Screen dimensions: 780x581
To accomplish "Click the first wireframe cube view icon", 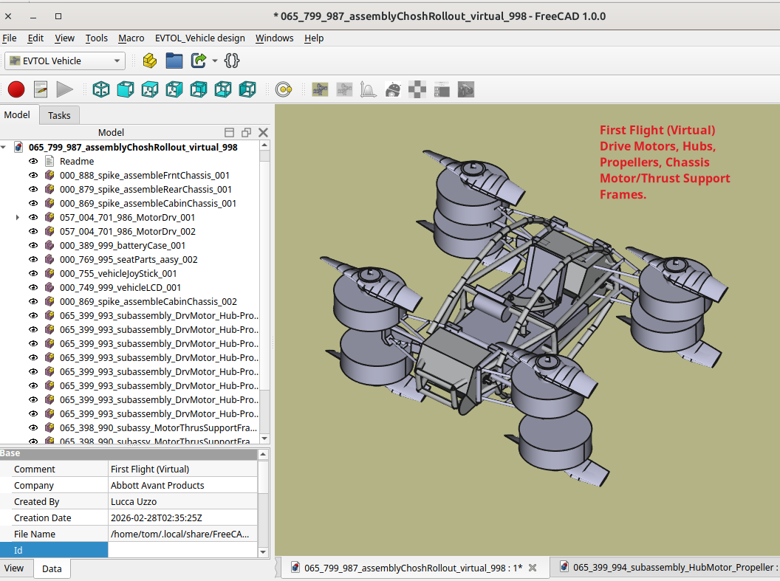I will pyautogui.click(x=100, y=89).
